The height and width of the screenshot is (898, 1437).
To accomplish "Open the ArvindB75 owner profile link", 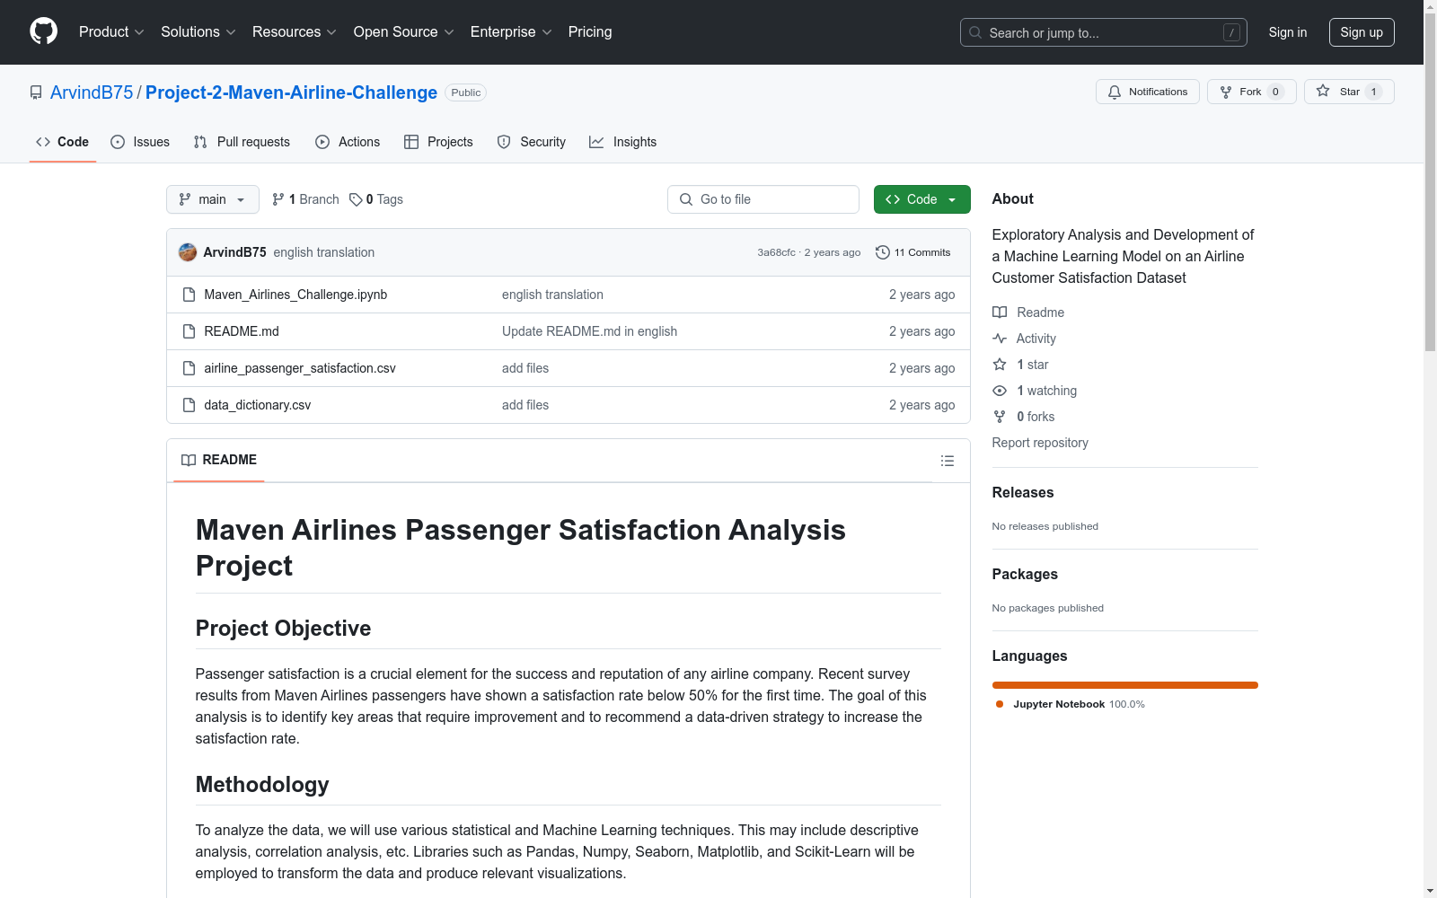I will click(x=92, y=92).
